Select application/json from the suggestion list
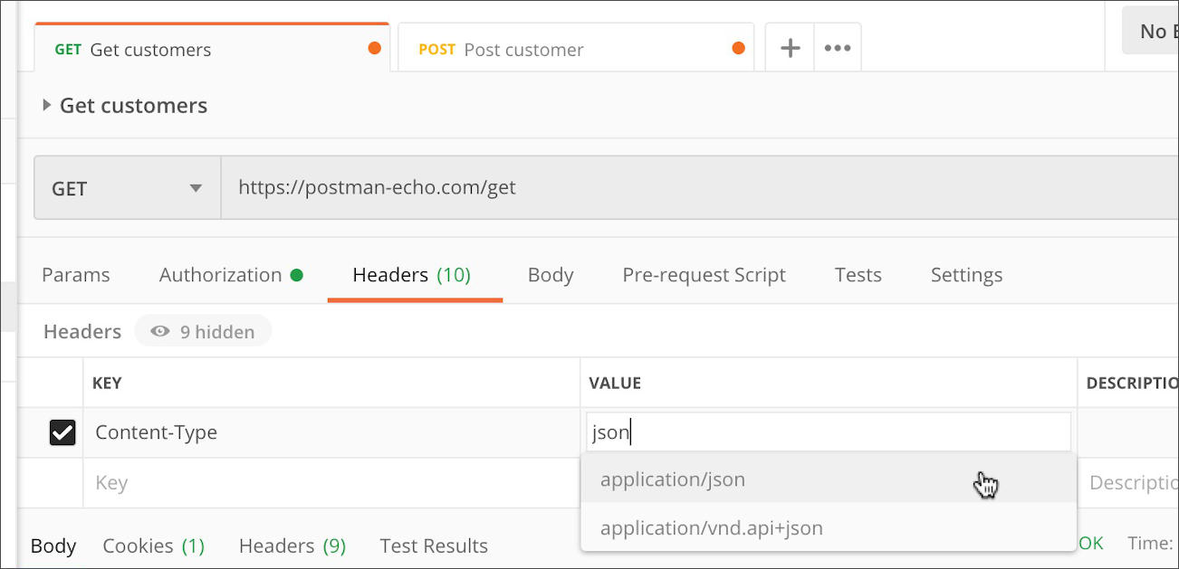The image size is (1179, 569). tap(673, 479)
